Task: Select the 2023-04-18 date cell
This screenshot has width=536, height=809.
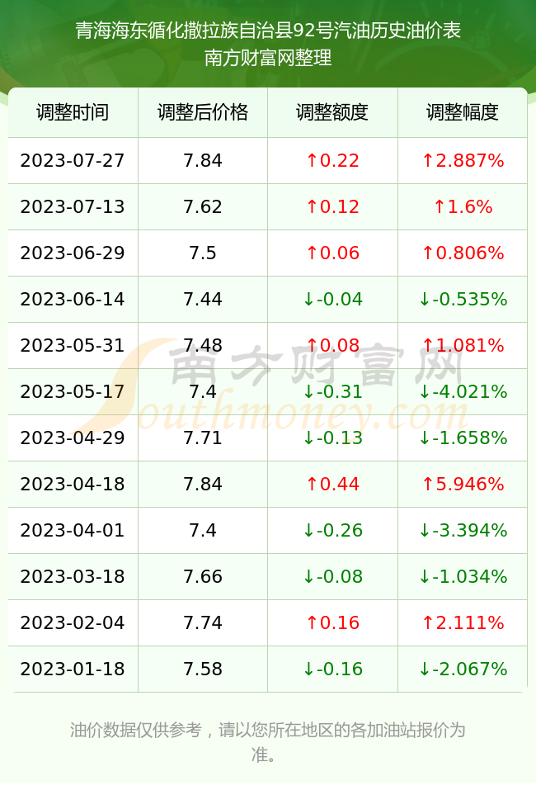Action: point(73,484)
